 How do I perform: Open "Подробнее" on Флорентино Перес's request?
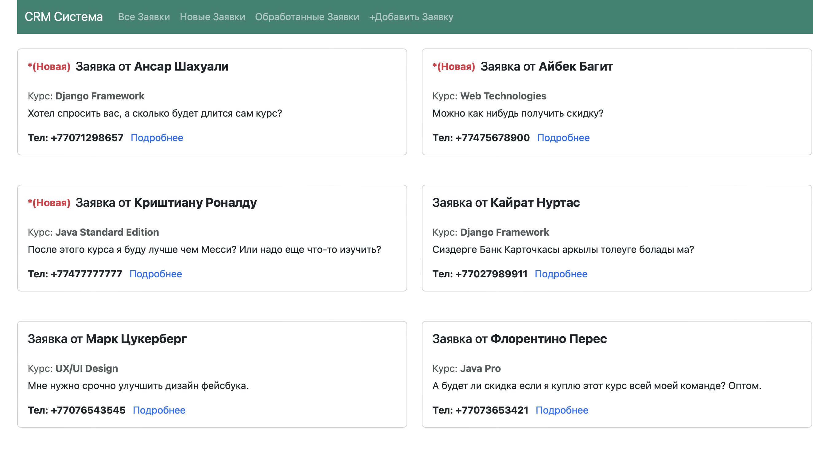click(x=562, y=410)
